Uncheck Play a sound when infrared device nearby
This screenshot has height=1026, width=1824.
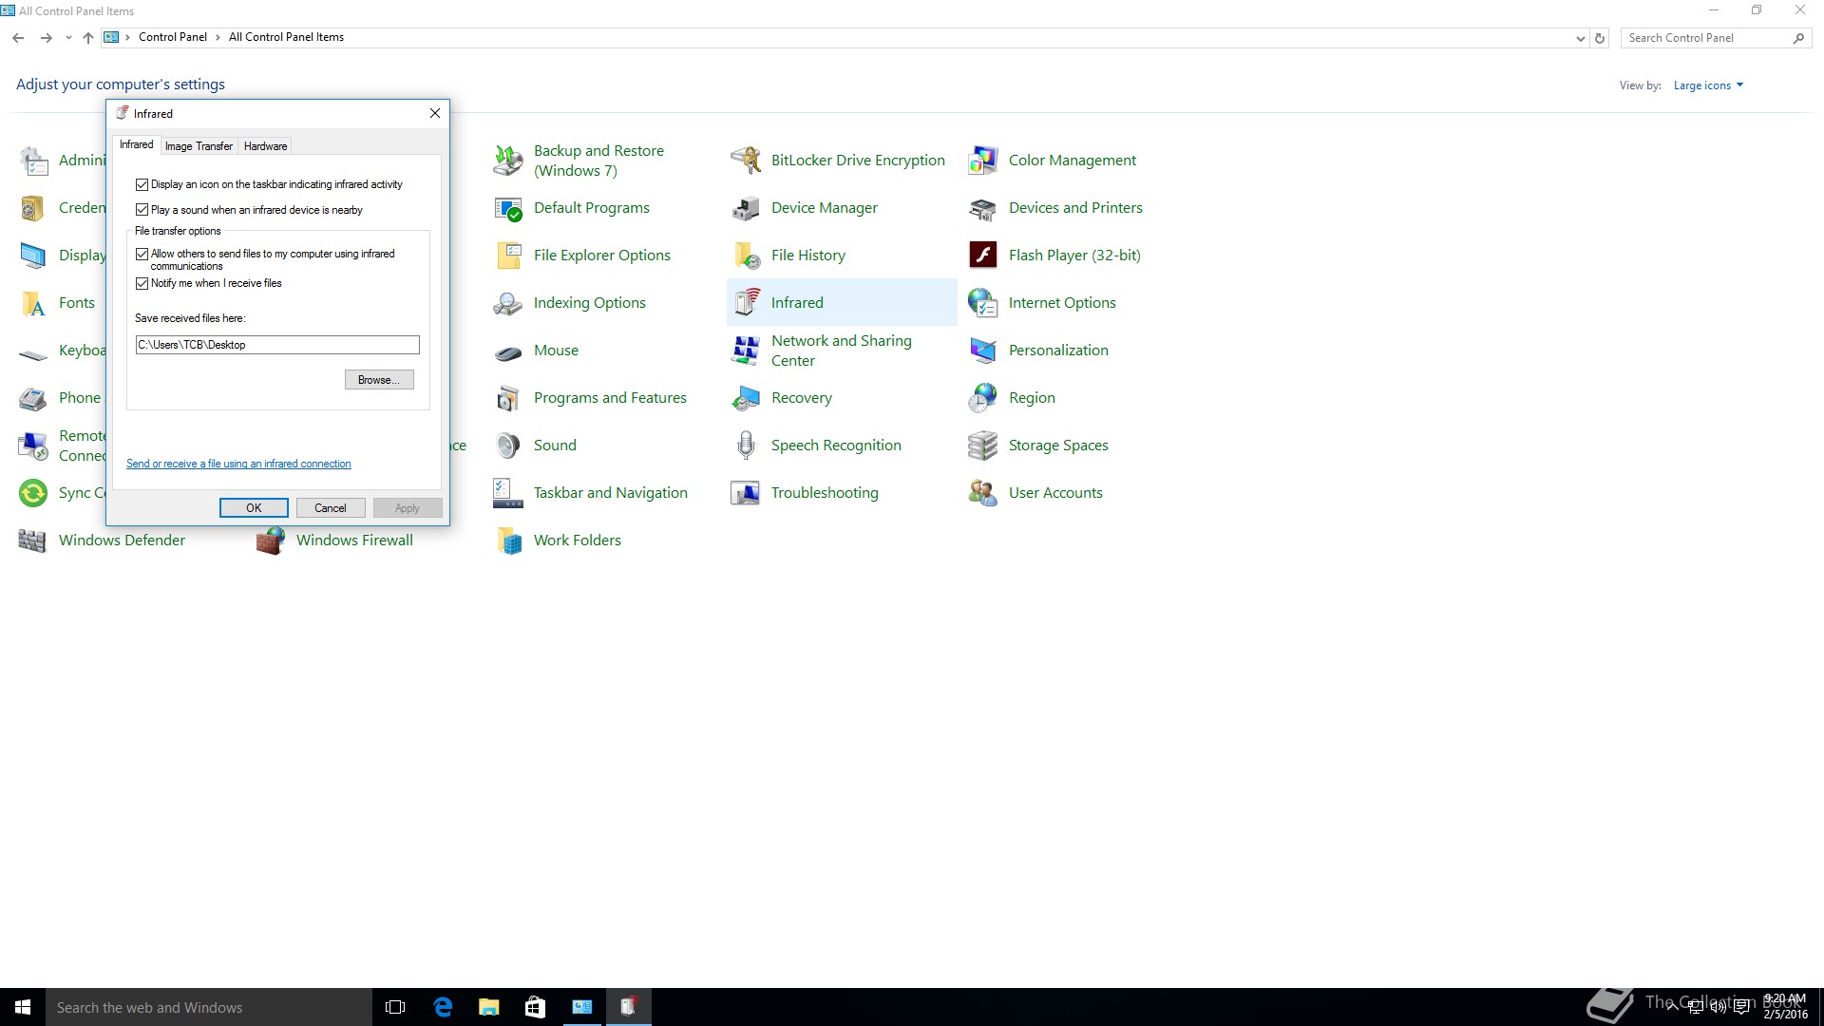point(142,210)
